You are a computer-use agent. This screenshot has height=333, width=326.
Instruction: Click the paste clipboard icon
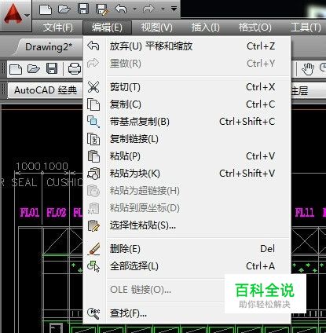93,156
